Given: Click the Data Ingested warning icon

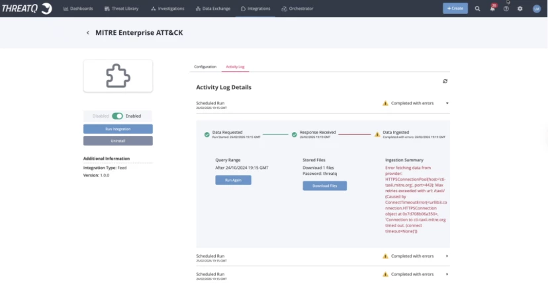Looking at the screenshot, I should tap(377, 134).
